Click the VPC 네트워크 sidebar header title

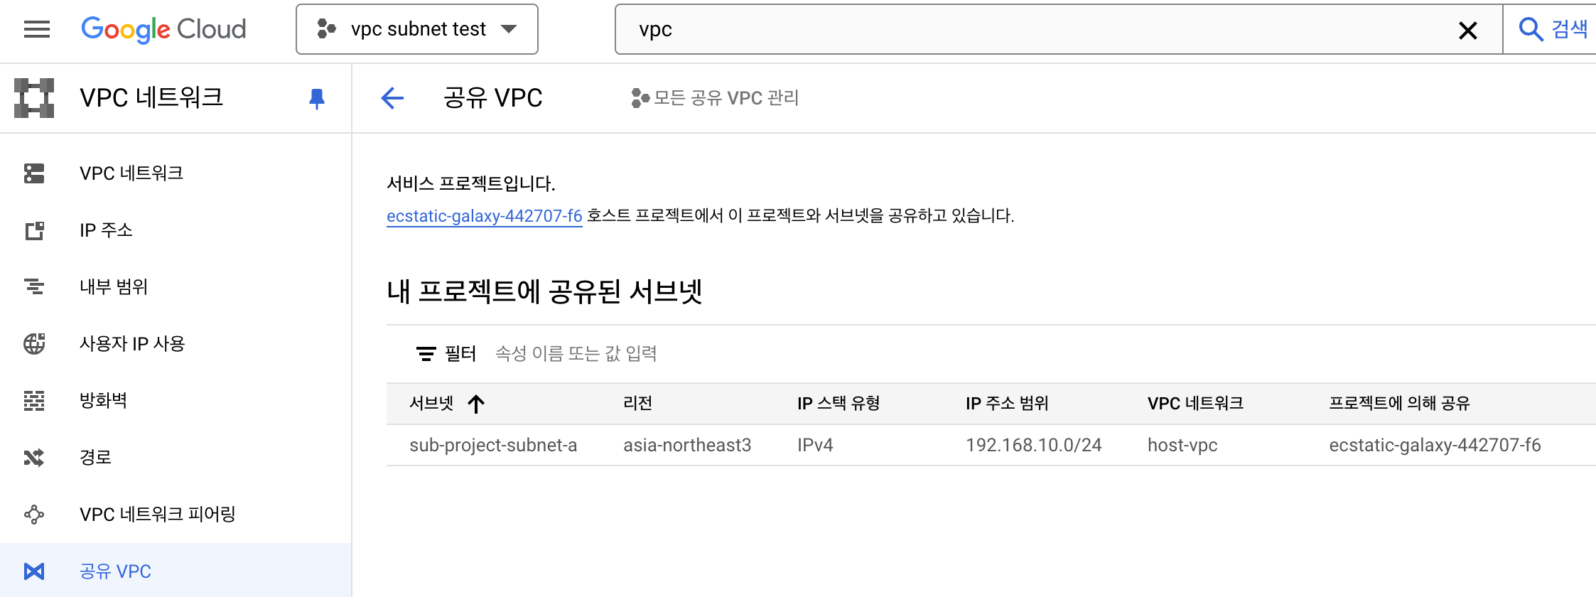pyautogui.click(x=151, y=97)
